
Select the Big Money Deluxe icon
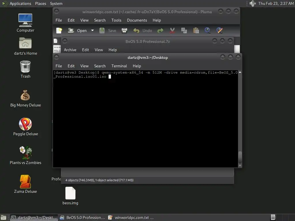pyautogui.click(x=25, y=98)
